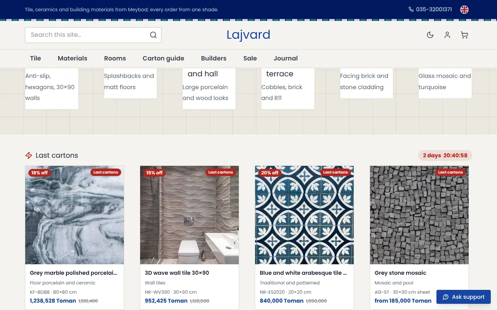Viewport: 497px width, 310px height.
Task: Open the Ask support chat button
Action: (x=464, y=297)
